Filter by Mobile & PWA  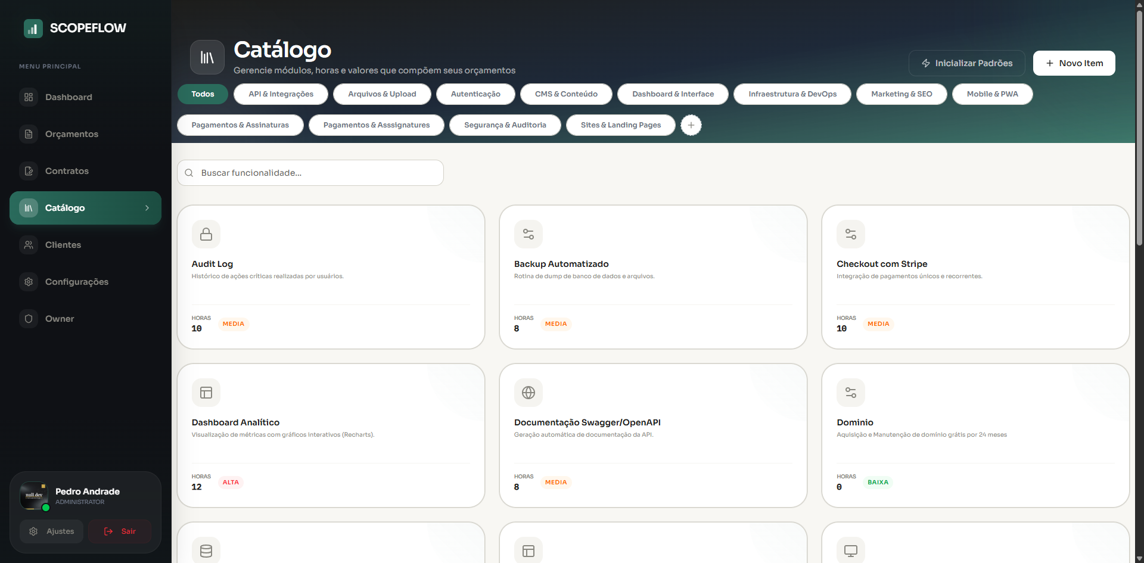pyautogui.click(x=992, y=94)
